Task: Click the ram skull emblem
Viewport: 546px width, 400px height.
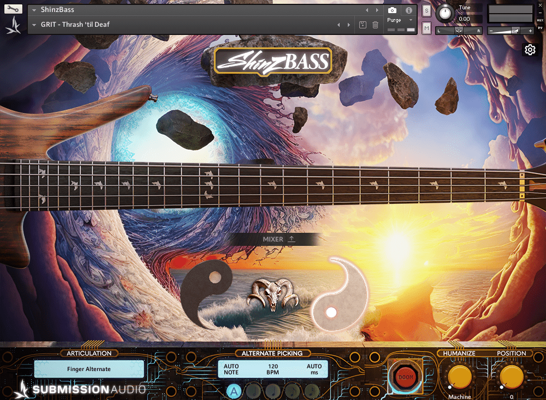Action: click(273, 295)
